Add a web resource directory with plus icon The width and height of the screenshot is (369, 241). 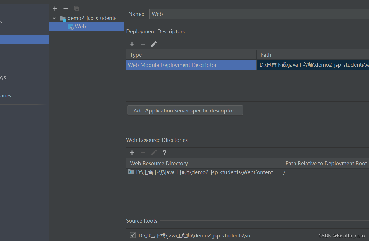click(x=132, y=153)
